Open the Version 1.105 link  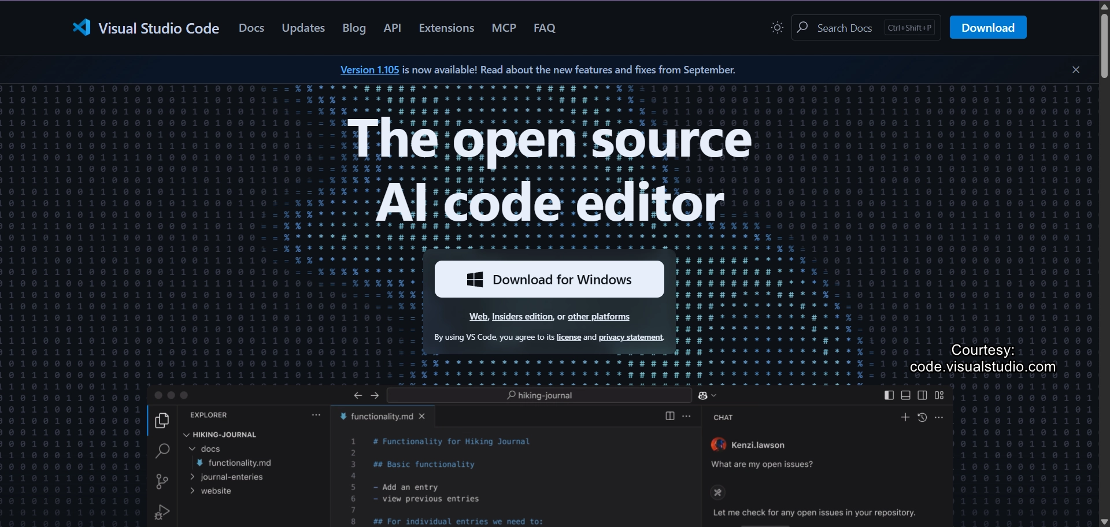pyautogui.click(x=369, y=70)
